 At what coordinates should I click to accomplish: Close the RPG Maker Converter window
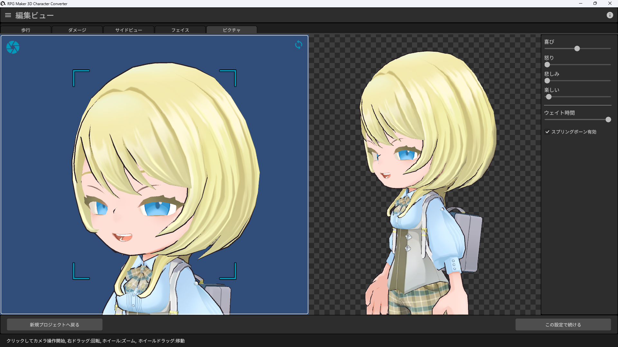pos(610,4)
